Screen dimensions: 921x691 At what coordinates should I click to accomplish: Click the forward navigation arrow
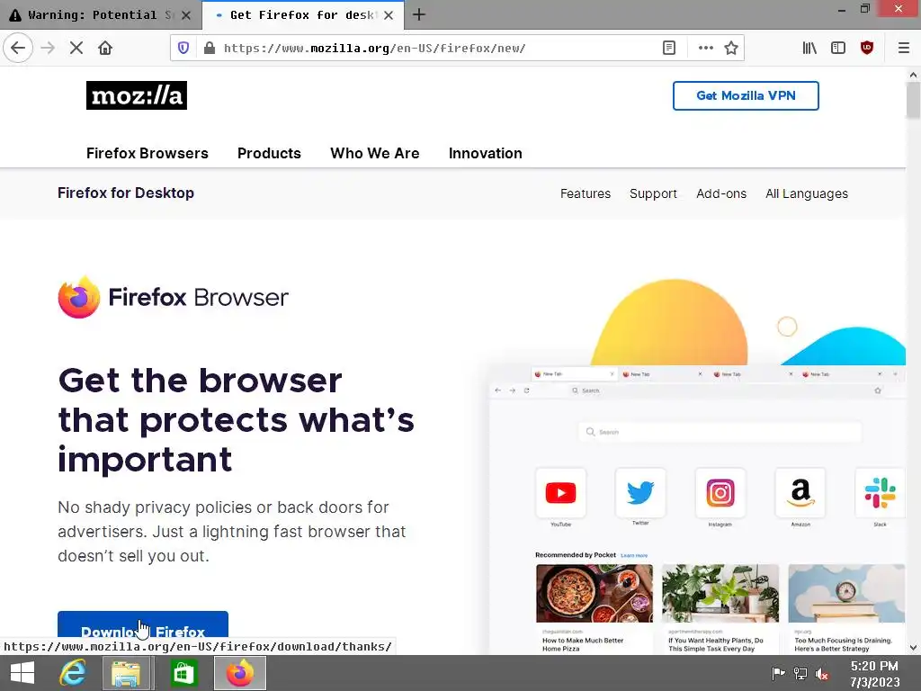(x=49, y=48)
